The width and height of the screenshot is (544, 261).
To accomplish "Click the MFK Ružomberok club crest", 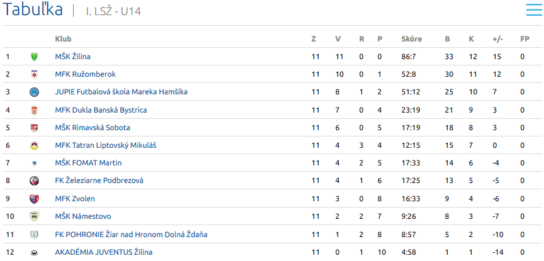I will point(35,74).
